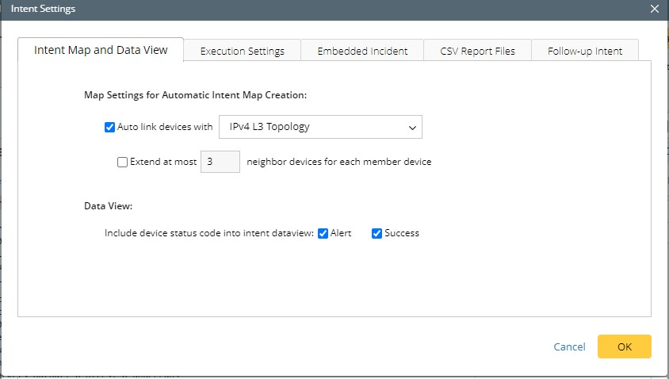
Task: Disable the Success status code checkbox
Action: click(377, 233)
